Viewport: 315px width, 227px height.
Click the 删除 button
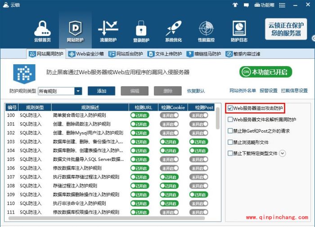point(168,91)
